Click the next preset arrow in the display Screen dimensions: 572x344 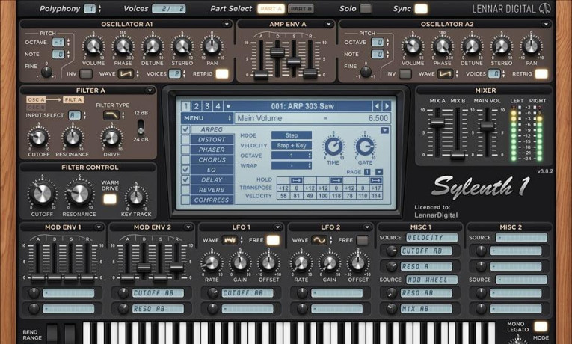(387, 106)
